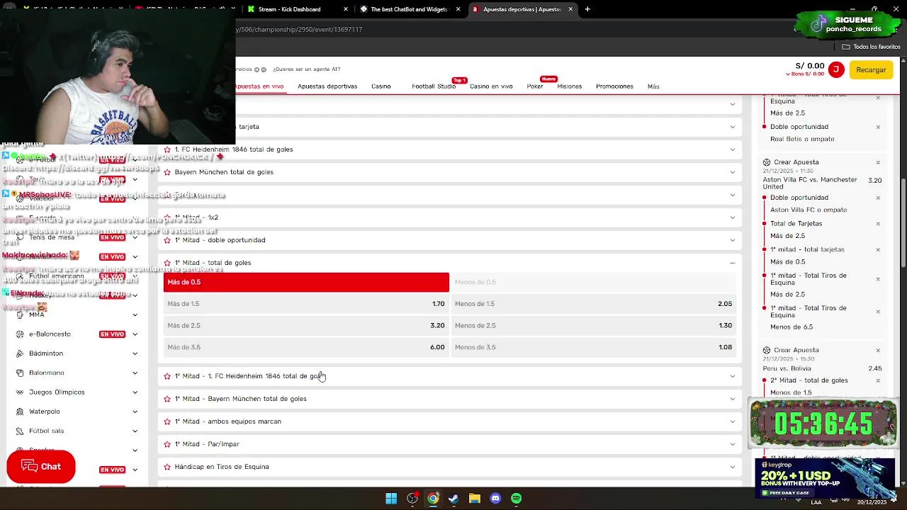
Task: Remove 'Total de Tarjetas' selection from bet slip
Action: click(x=878, y=224)
